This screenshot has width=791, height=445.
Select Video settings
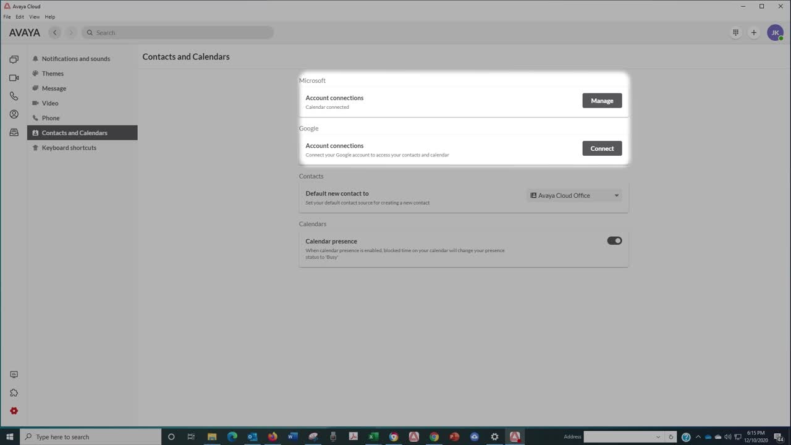coord(82,103)
